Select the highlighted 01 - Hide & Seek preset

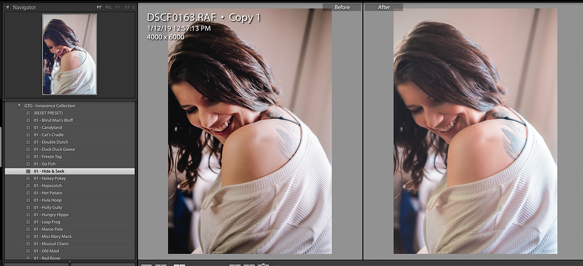point(69,171)
